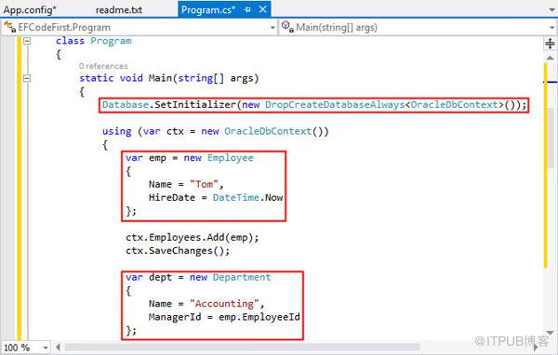
Task: Select the Program.cs tab
Action: coord(208,9)
